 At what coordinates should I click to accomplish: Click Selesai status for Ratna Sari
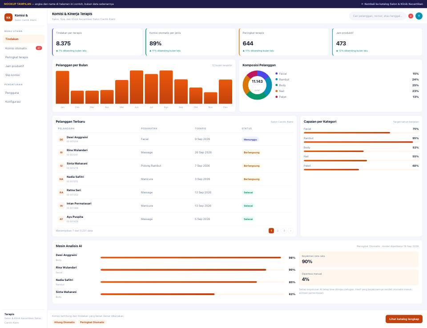pos(248,192)
